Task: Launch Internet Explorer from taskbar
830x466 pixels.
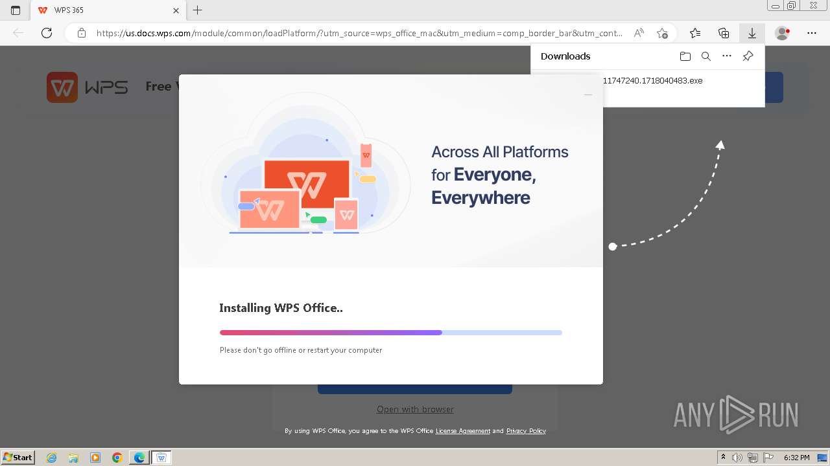Action: (x=51, y=458)
